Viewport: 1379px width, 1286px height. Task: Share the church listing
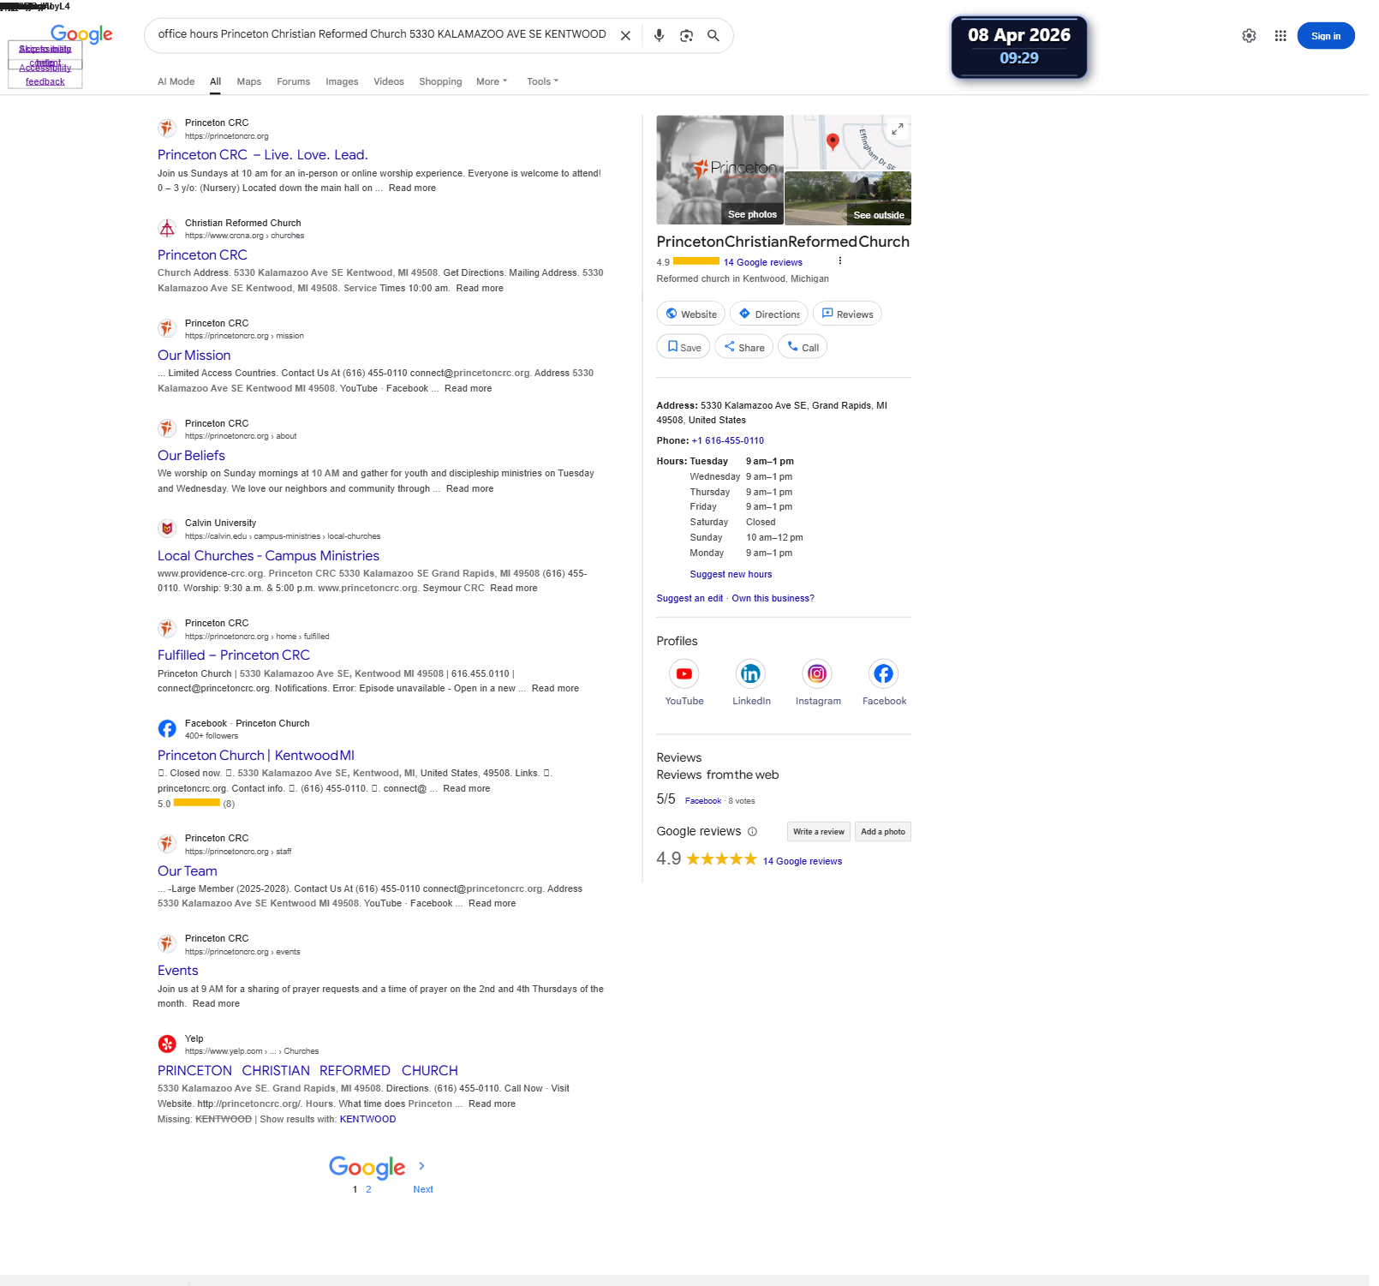pos(744,347)
